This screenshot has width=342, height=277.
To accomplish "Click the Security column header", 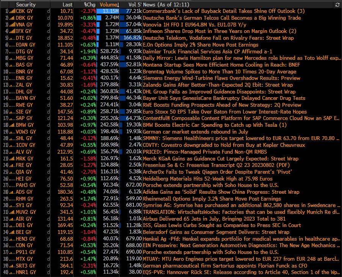I will pyautogui.click(x=26, y=5).
